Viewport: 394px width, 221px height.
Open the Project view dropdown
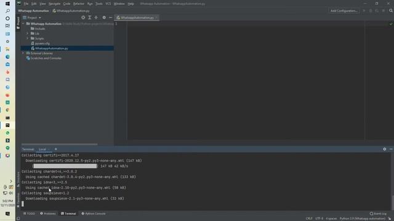(x=32, y=18)
